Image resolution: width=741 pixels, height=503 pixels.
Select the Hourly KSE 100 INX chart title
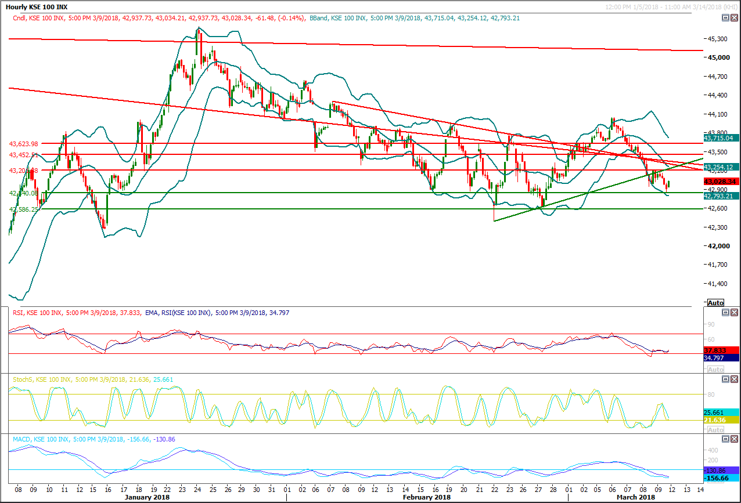click(35, 8)
